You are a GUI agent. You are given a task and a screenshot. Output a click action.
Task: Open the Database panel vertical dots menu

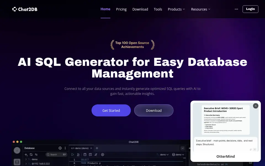coord(65,148)
